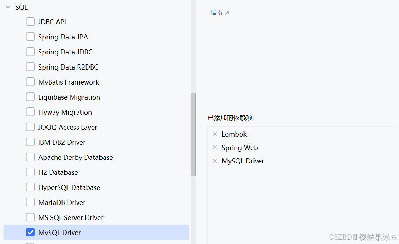
Task: Click the Lombok entry in added dependencies
Action: tap(234, 134)
